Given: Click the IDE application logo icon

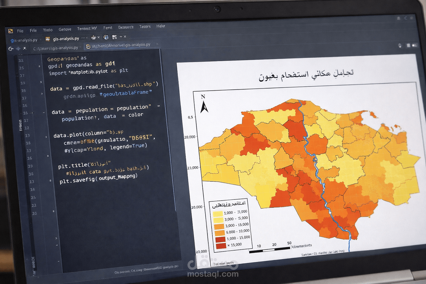Looking at the screenshot, I should [x=11, y=31].
